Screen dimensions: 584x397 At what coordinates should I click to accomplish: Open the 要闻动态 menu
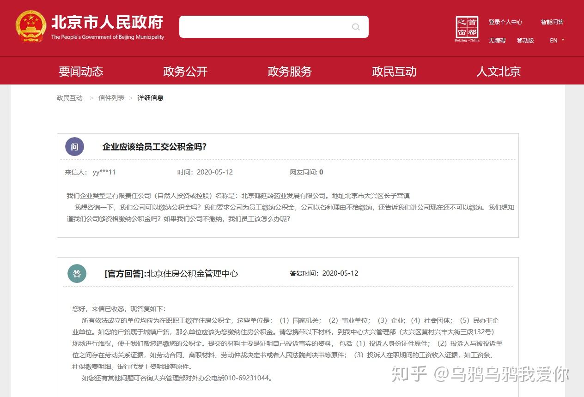81,72
